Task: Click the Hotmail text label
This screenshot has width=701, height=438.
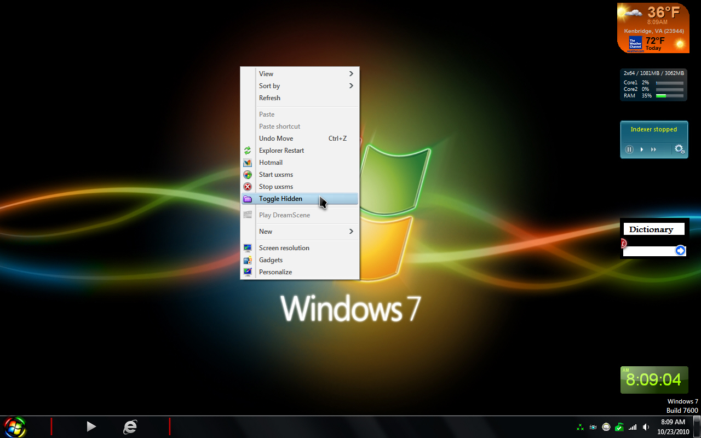Action: pos(271,163)
